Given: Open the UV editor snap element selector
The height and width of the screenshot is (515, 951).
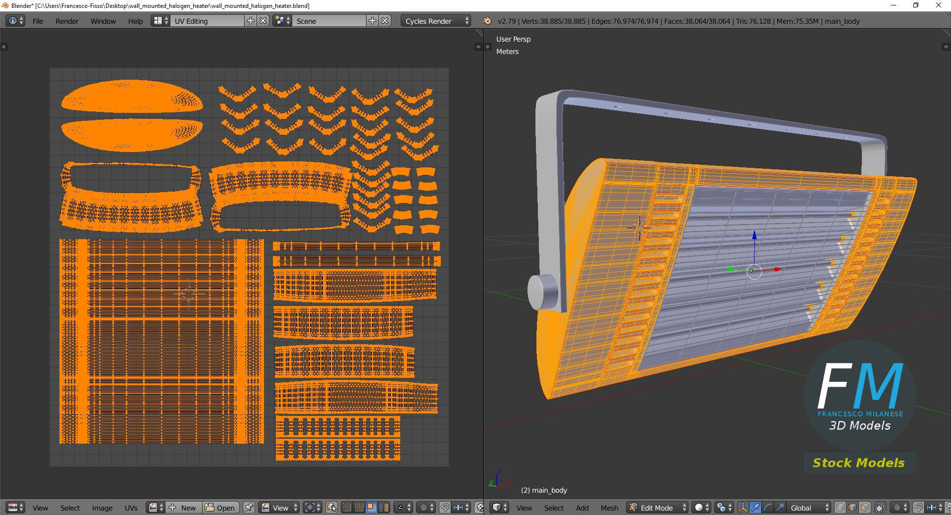Looking at the screenshot, I should click(x=461, y=508).
